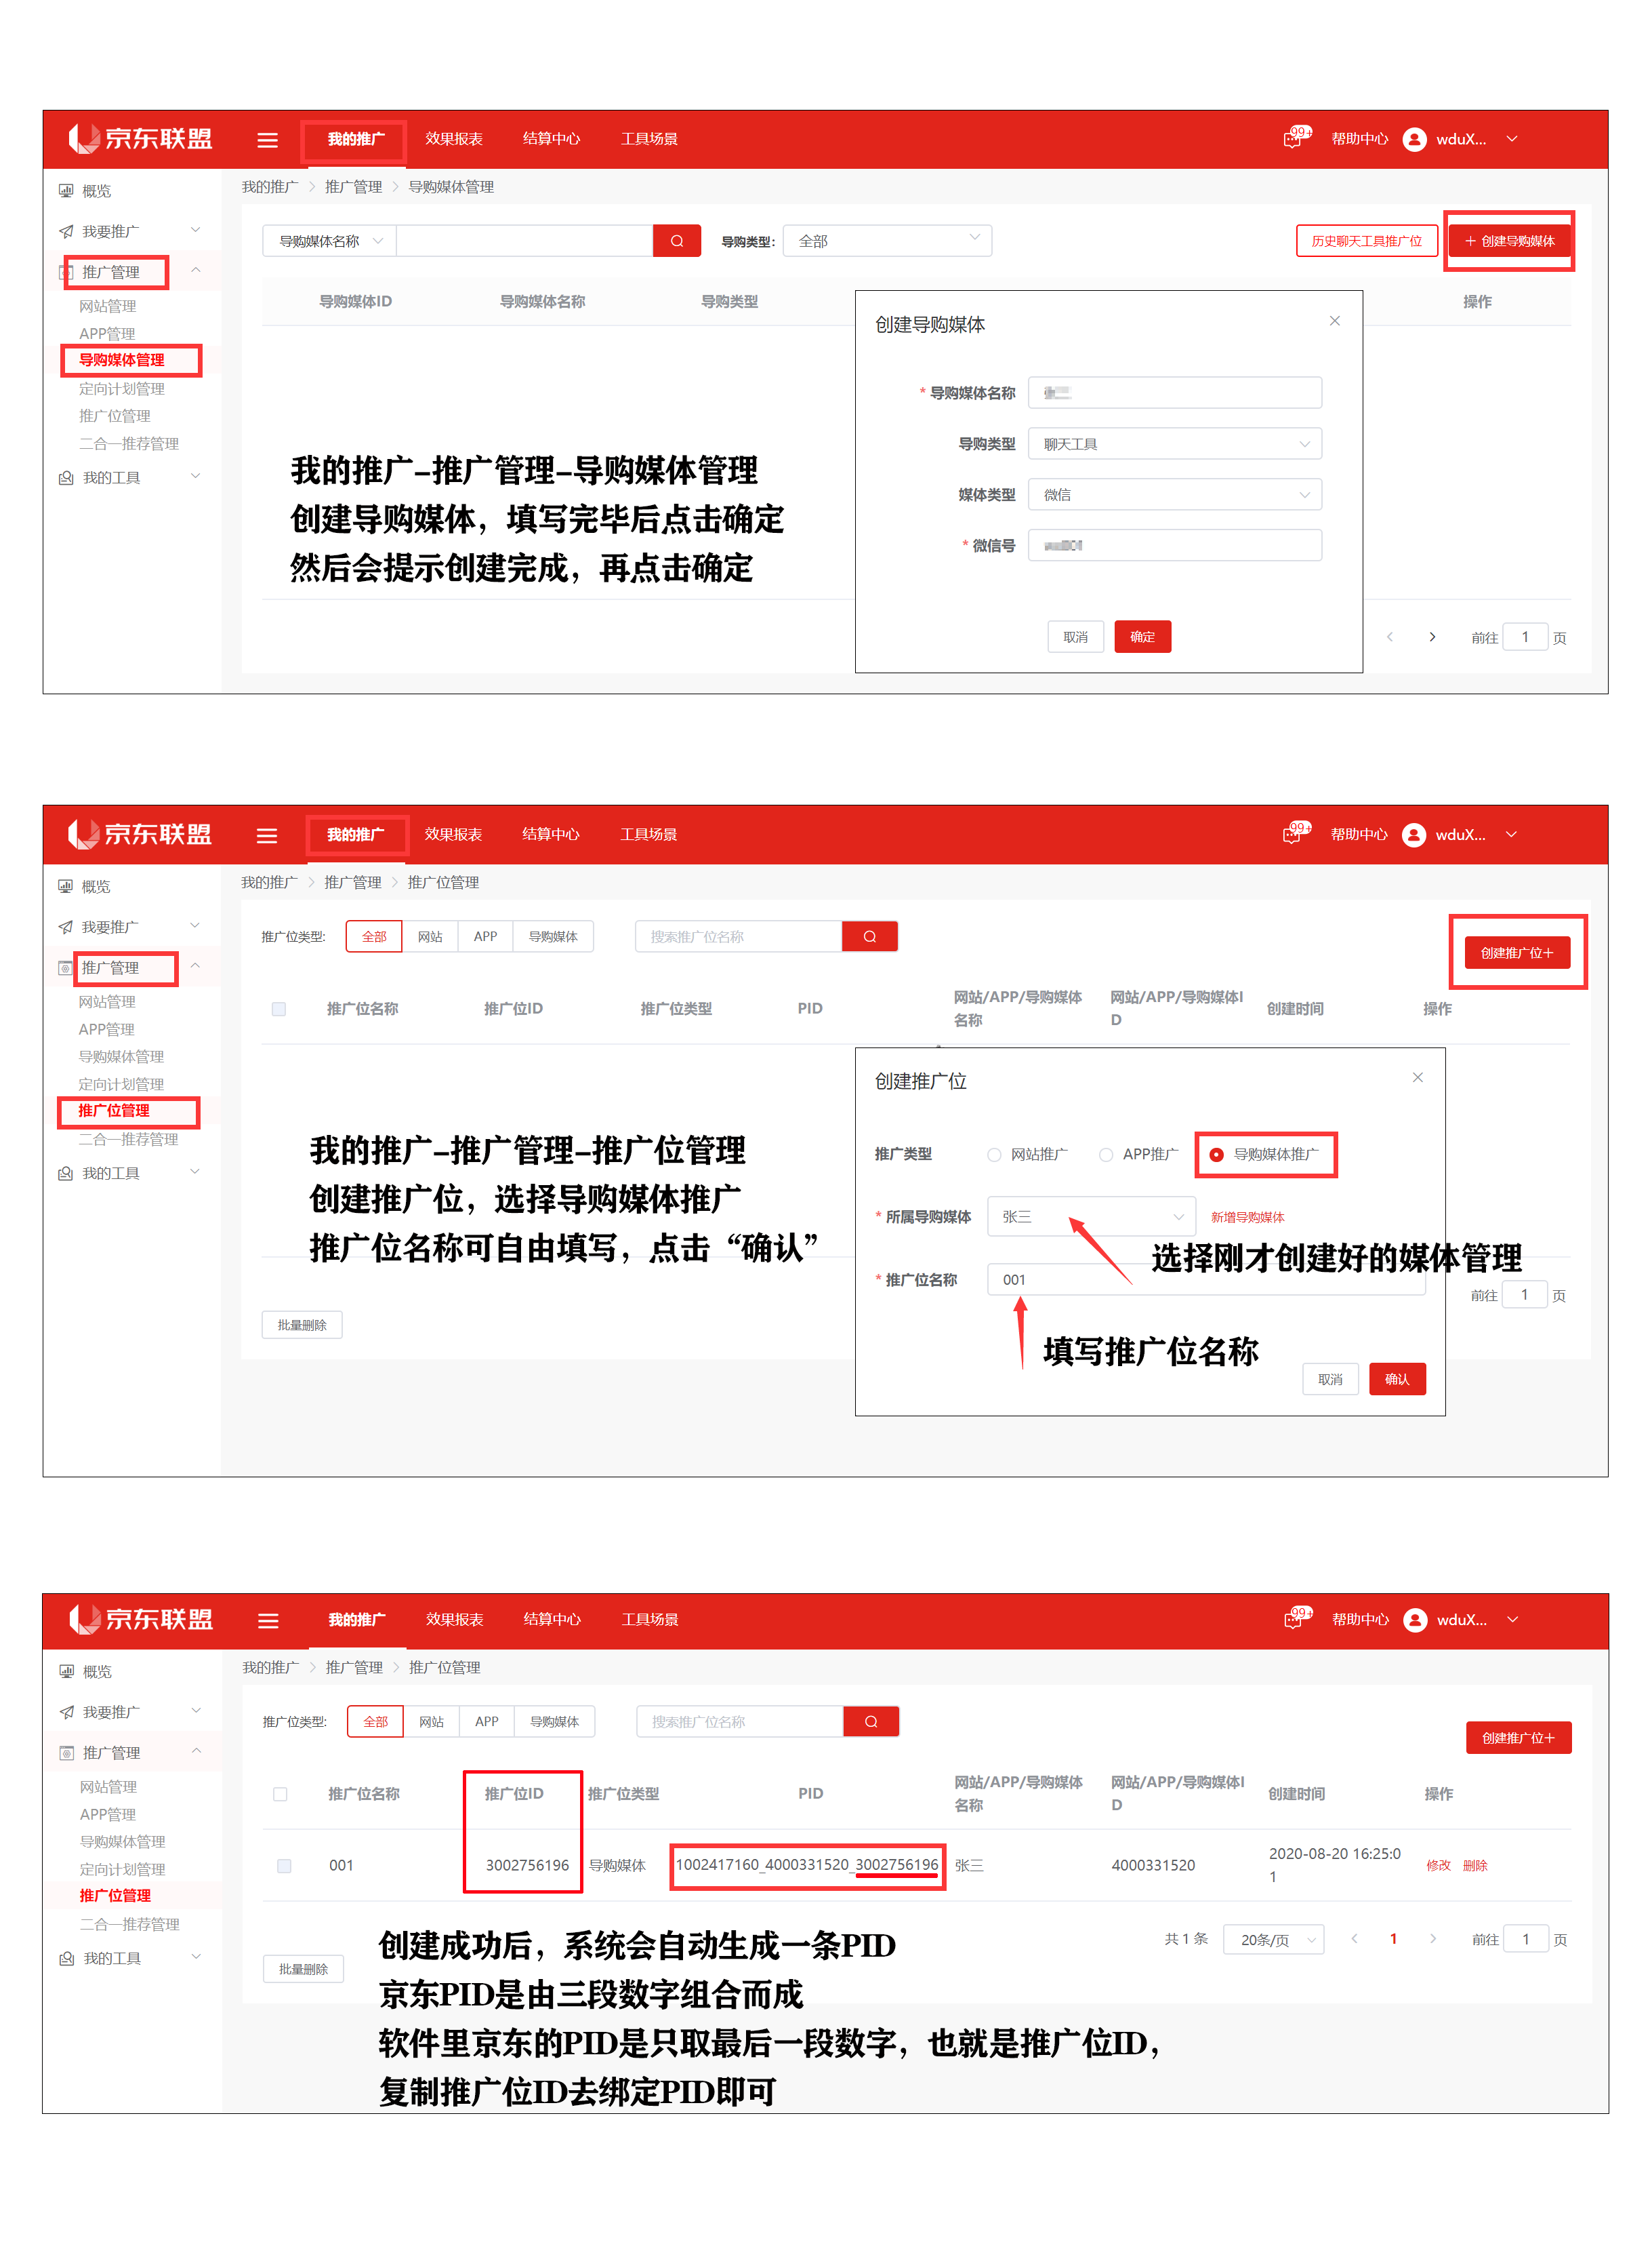Click red search icon beside 导购媒体名称 field

pyautogui.click(x=677, y=241)
